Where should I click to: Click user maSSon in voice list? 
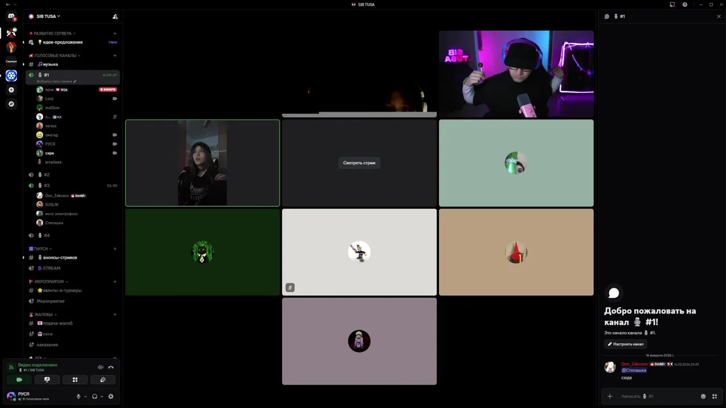tap(77, 108)
